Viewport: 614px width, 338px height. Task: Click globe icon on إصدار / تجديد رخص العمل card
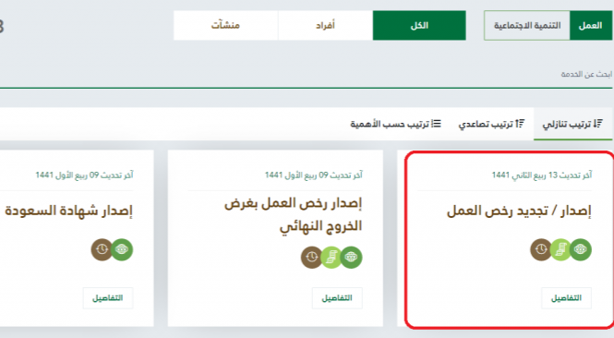[581, 249]
